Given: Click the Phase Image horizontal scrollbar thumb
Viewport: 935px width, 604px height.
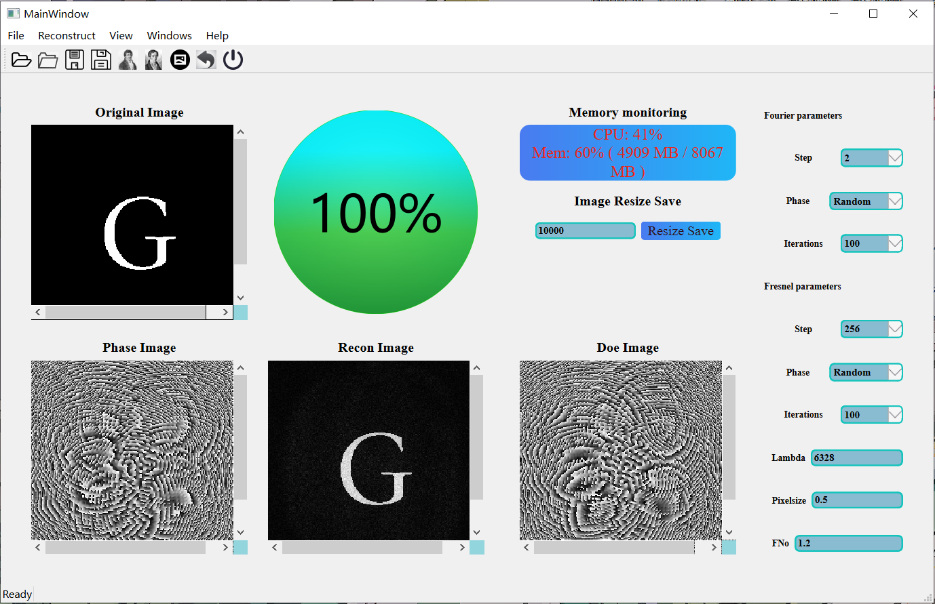Looking at the screenshot, I should tap(126, 547).
